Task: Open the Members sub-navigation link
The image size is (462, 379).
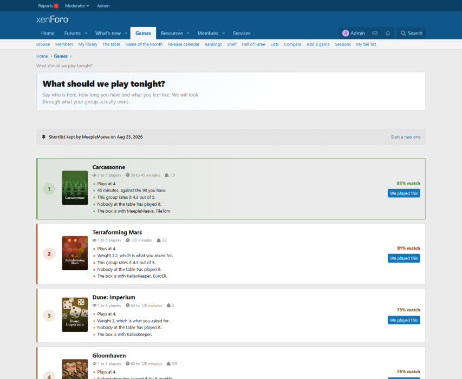Action: pos(64,44)
